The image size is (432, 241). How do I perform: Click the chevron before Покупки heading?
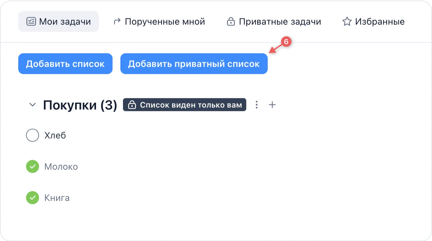click(x=32, y=105)
